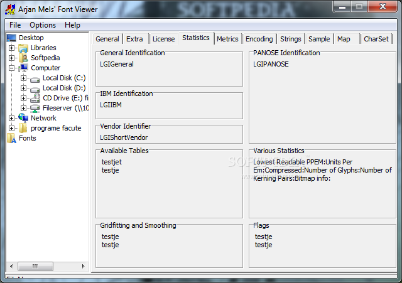The image size is (402, 283).
Task: Click the Local Disk (C:) drive icon
Action: click(35, 79)
